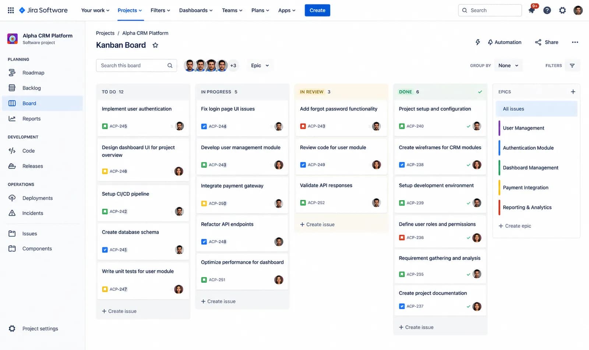Click the task type checkbox icon on ACP-237
This screenshot has height=350, width=589.
coord(402,306)
